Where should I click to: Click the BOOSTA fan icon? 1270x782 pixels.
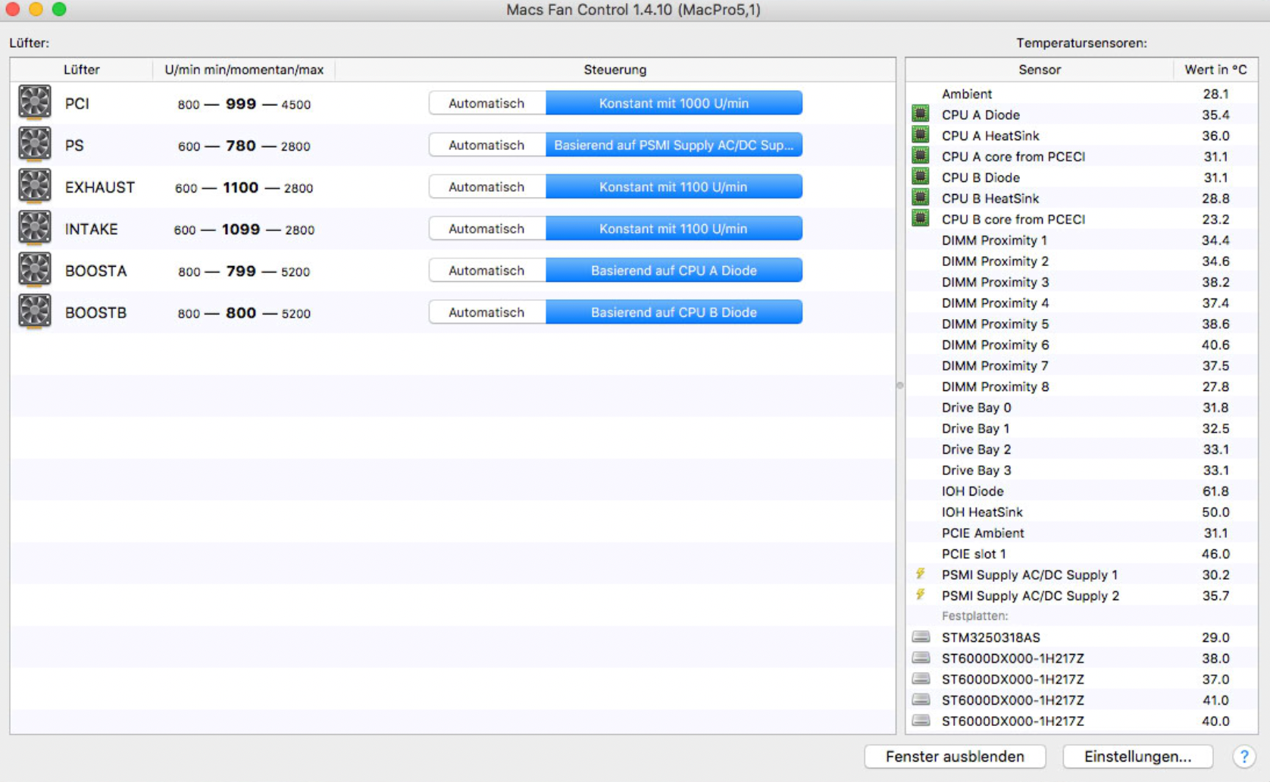pos(35,269)
